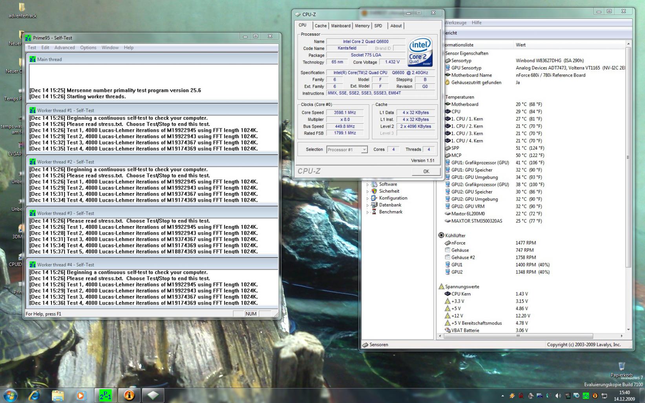Open the Help menu in Prime95
Viewport: 645px width, 403px height.
pos(129,47)
